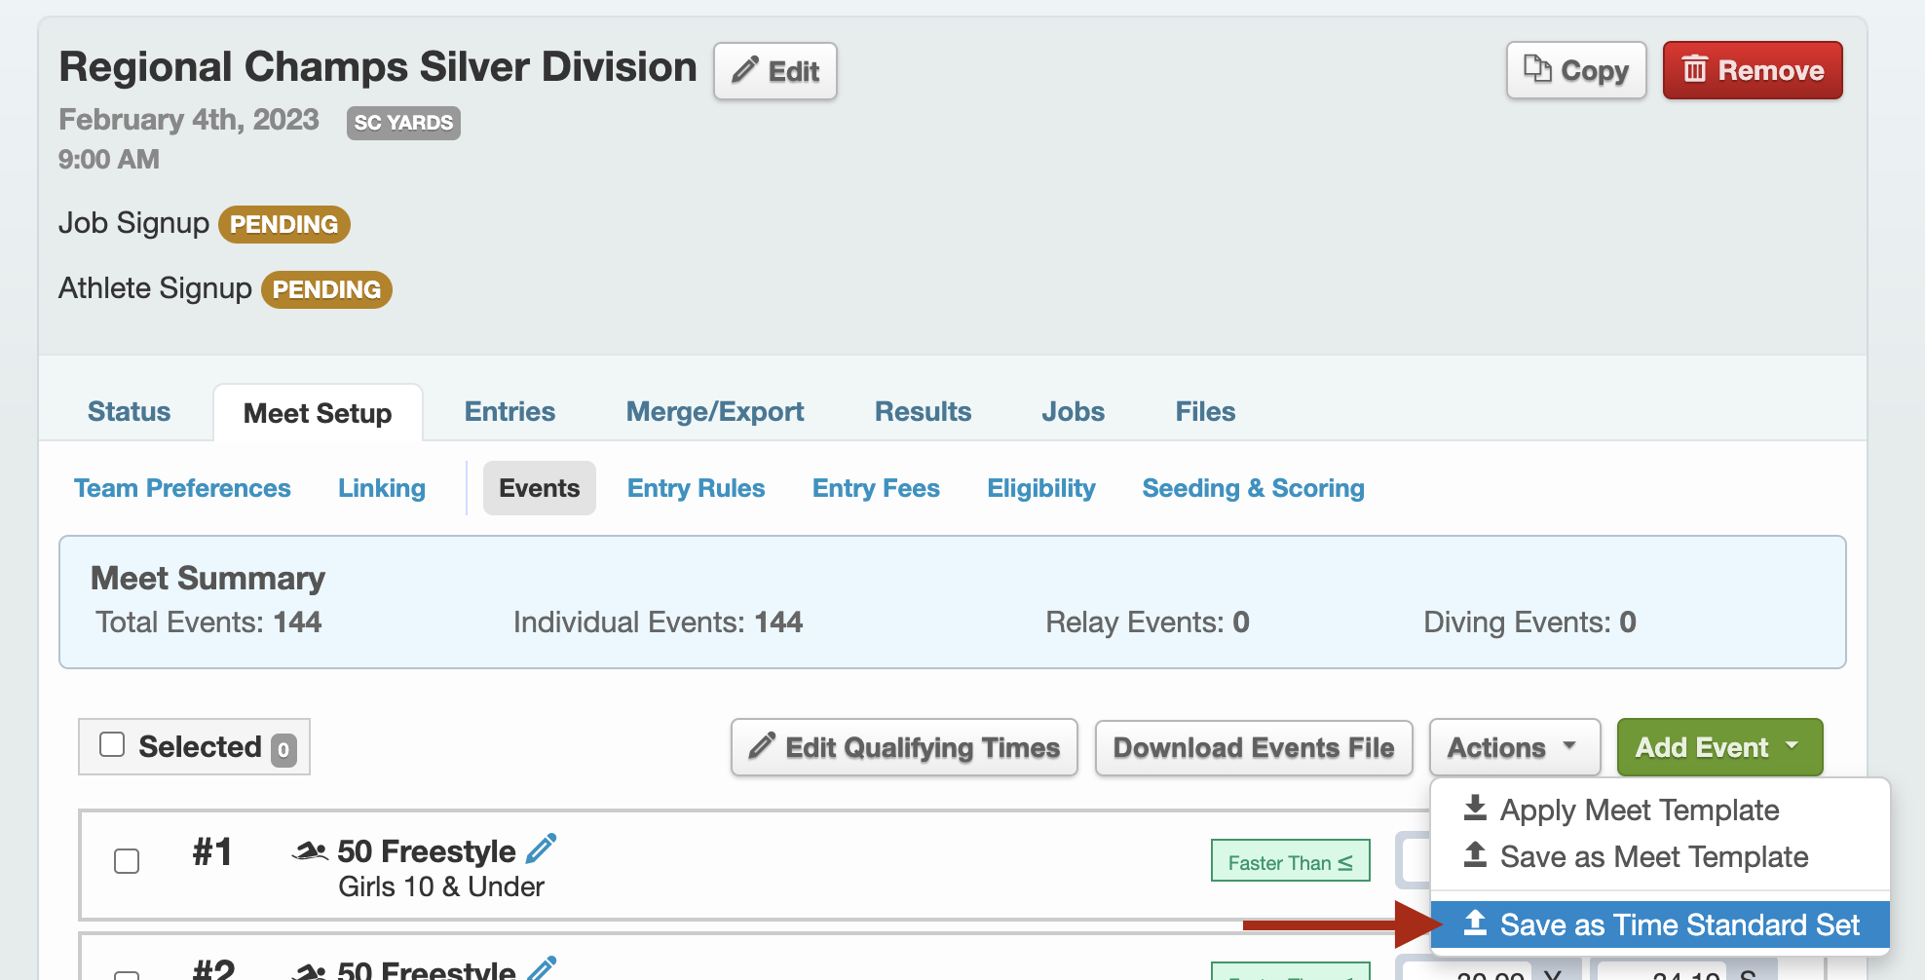Select the Events sub-tab
1925x980 pixels.
(540, 488)
